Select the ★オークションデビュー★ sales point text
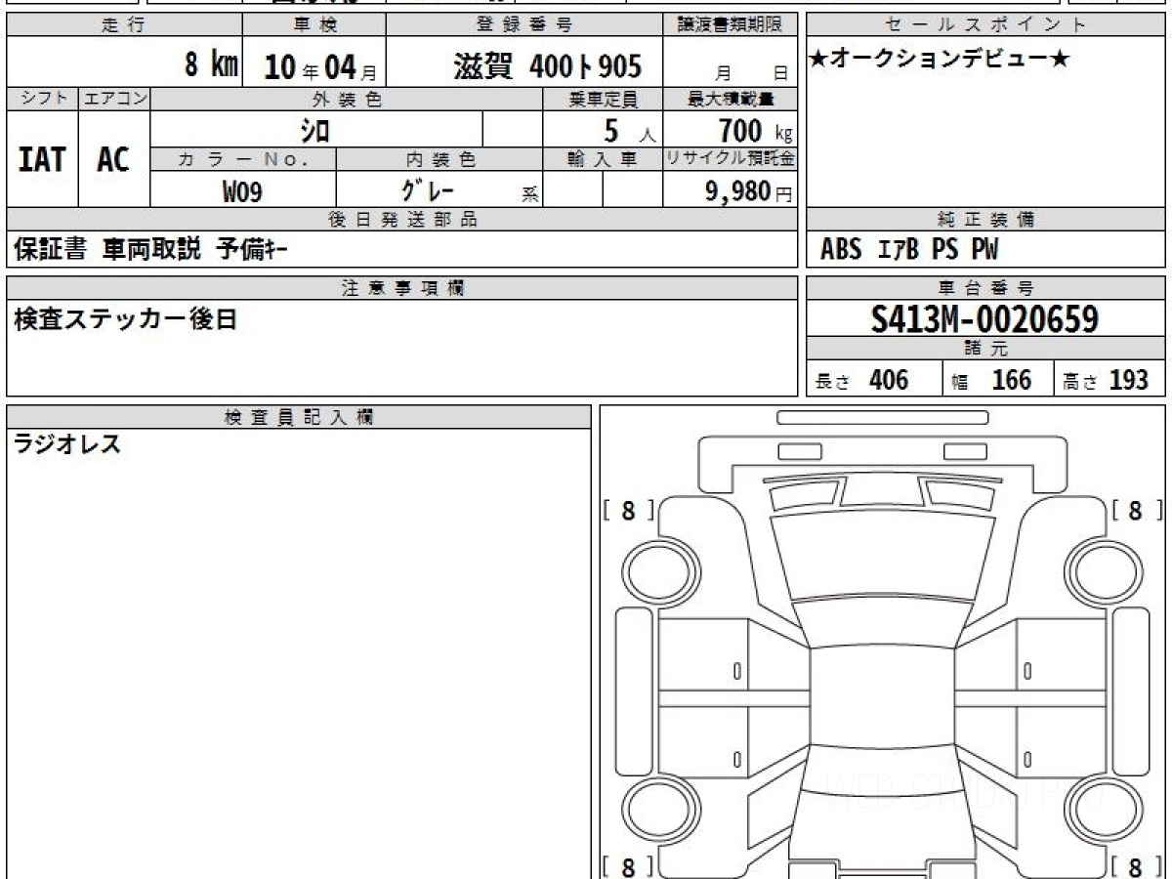 940,60
